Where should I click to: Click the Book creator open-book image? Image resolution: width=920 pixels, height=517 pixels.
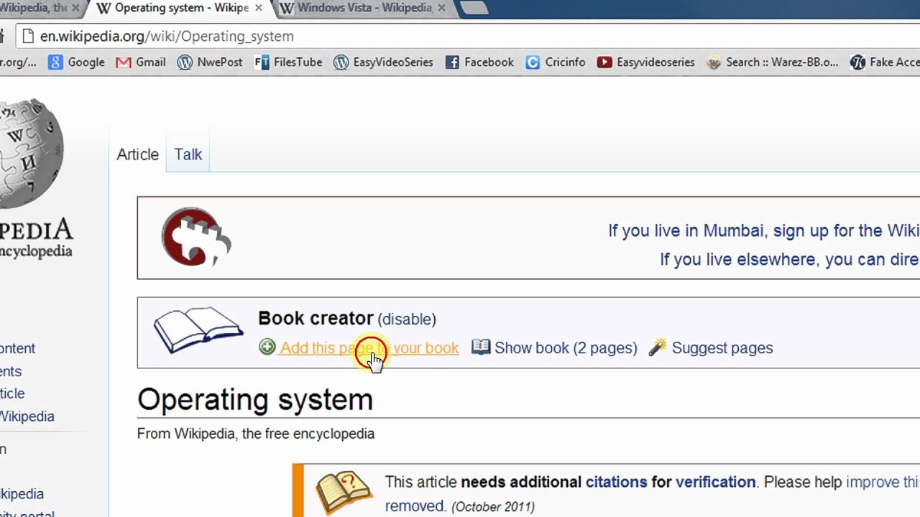pyautogui.click(x=198, y=330)
